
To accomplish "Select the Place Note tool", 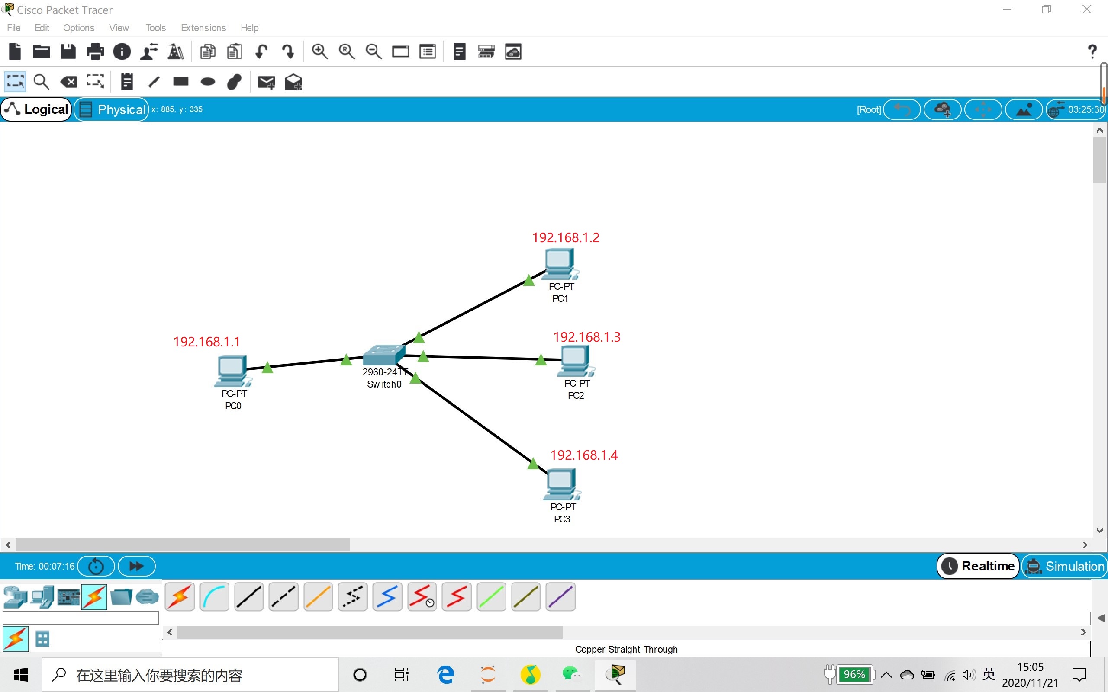I will pos(126,81).
